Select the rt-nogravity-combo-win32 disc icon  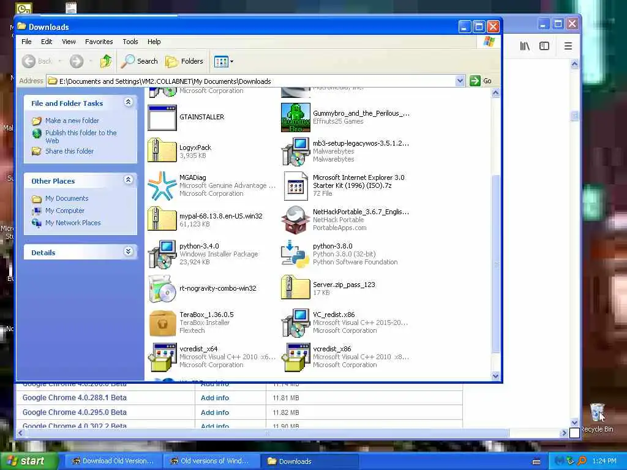pyautogui.click(x=162, y=289)
